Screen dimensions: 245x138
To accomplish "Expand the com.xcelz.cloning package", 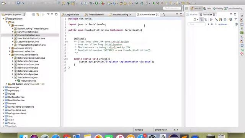I will (x=10, y=48).
